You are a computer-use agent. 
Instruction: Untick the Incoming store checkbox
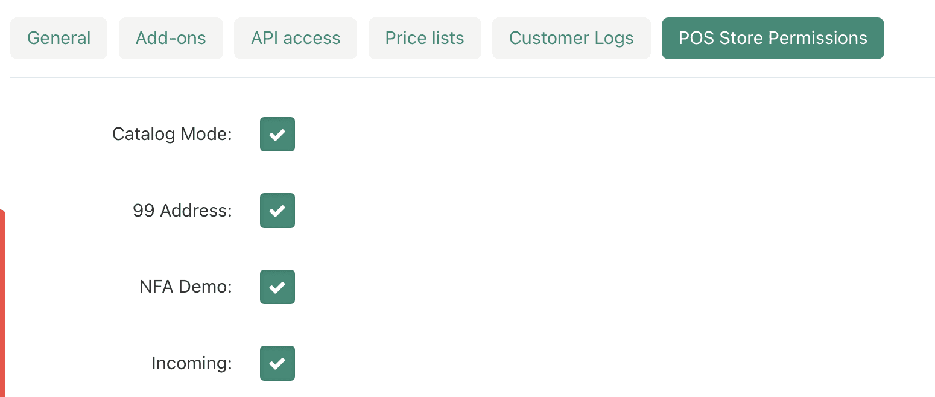(x=277, y=363)
